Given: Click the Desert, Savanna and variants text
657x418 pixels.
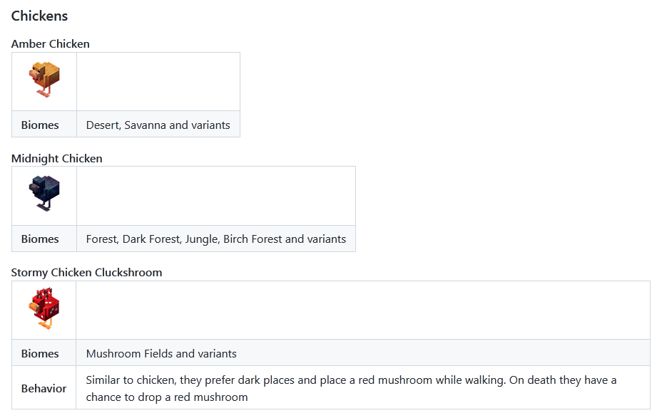Looking at the screenshot, I should pyautogui.click(x=158, y=125).
